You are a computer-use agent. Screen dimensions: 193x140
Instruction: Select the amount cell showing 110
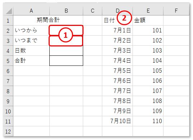pos(148,121)
